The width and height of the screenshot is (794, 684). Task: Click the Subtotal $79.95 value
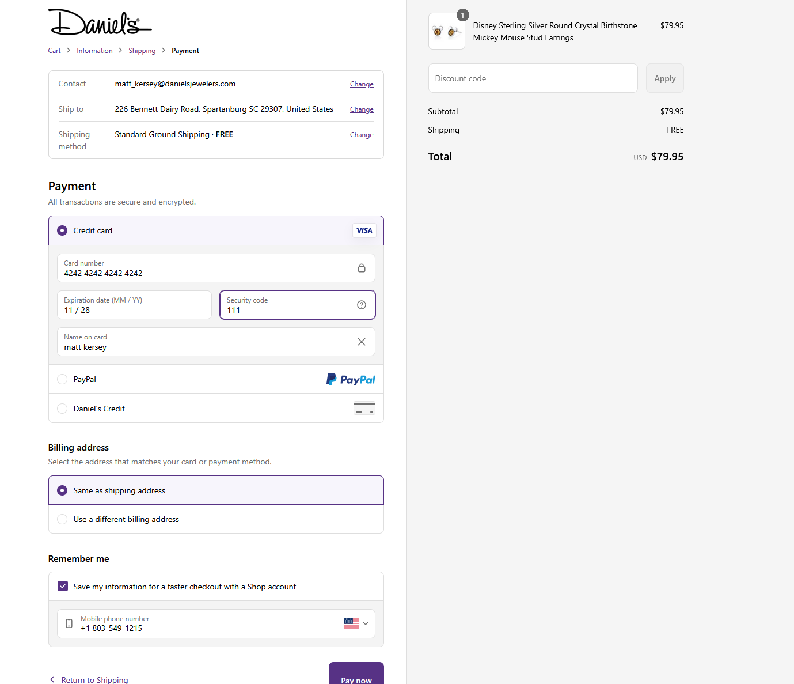672,111
